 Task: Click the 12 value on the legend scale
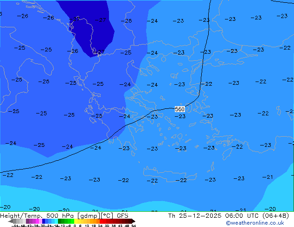coord(87,226)
